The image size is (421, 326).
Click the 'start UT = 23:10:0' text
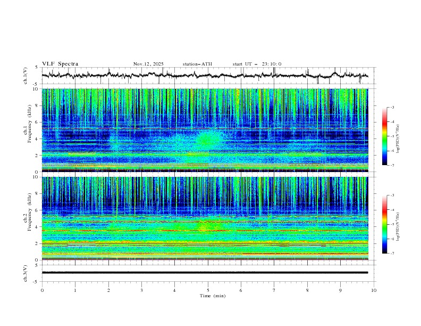pyautogui.click(x=257, y=64)
